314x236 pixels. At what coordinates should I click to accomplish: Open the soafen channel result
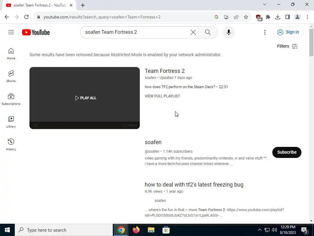coord(153,142)
